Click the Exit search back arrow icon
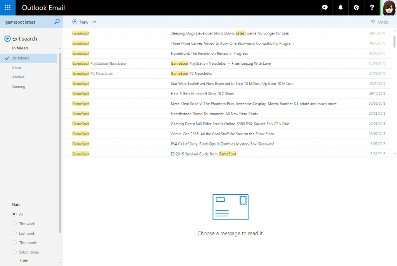397x266 pixels. (x=8, y=38)
